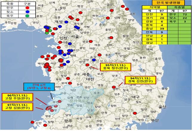192x131 pixels.
Task: Click the red marker right of 부여
Action: 70,83
